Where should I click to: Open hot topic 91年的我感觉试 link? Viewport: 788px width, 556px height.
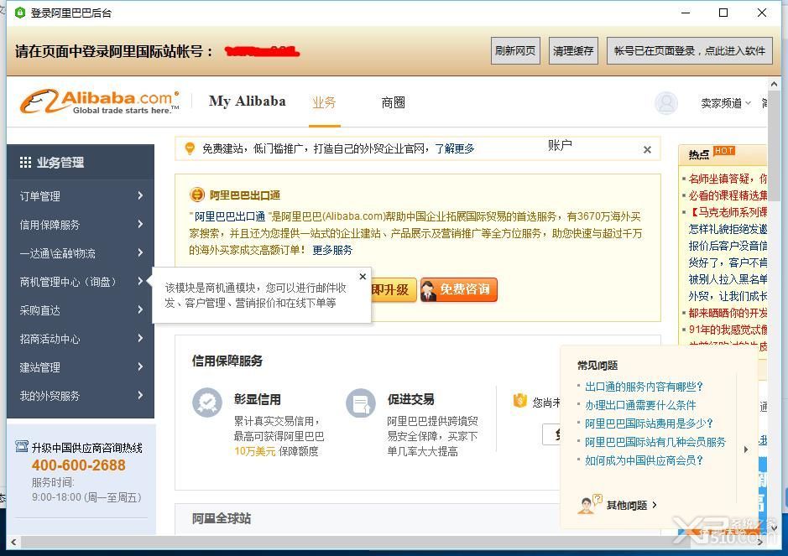click(x=728, y=330)
